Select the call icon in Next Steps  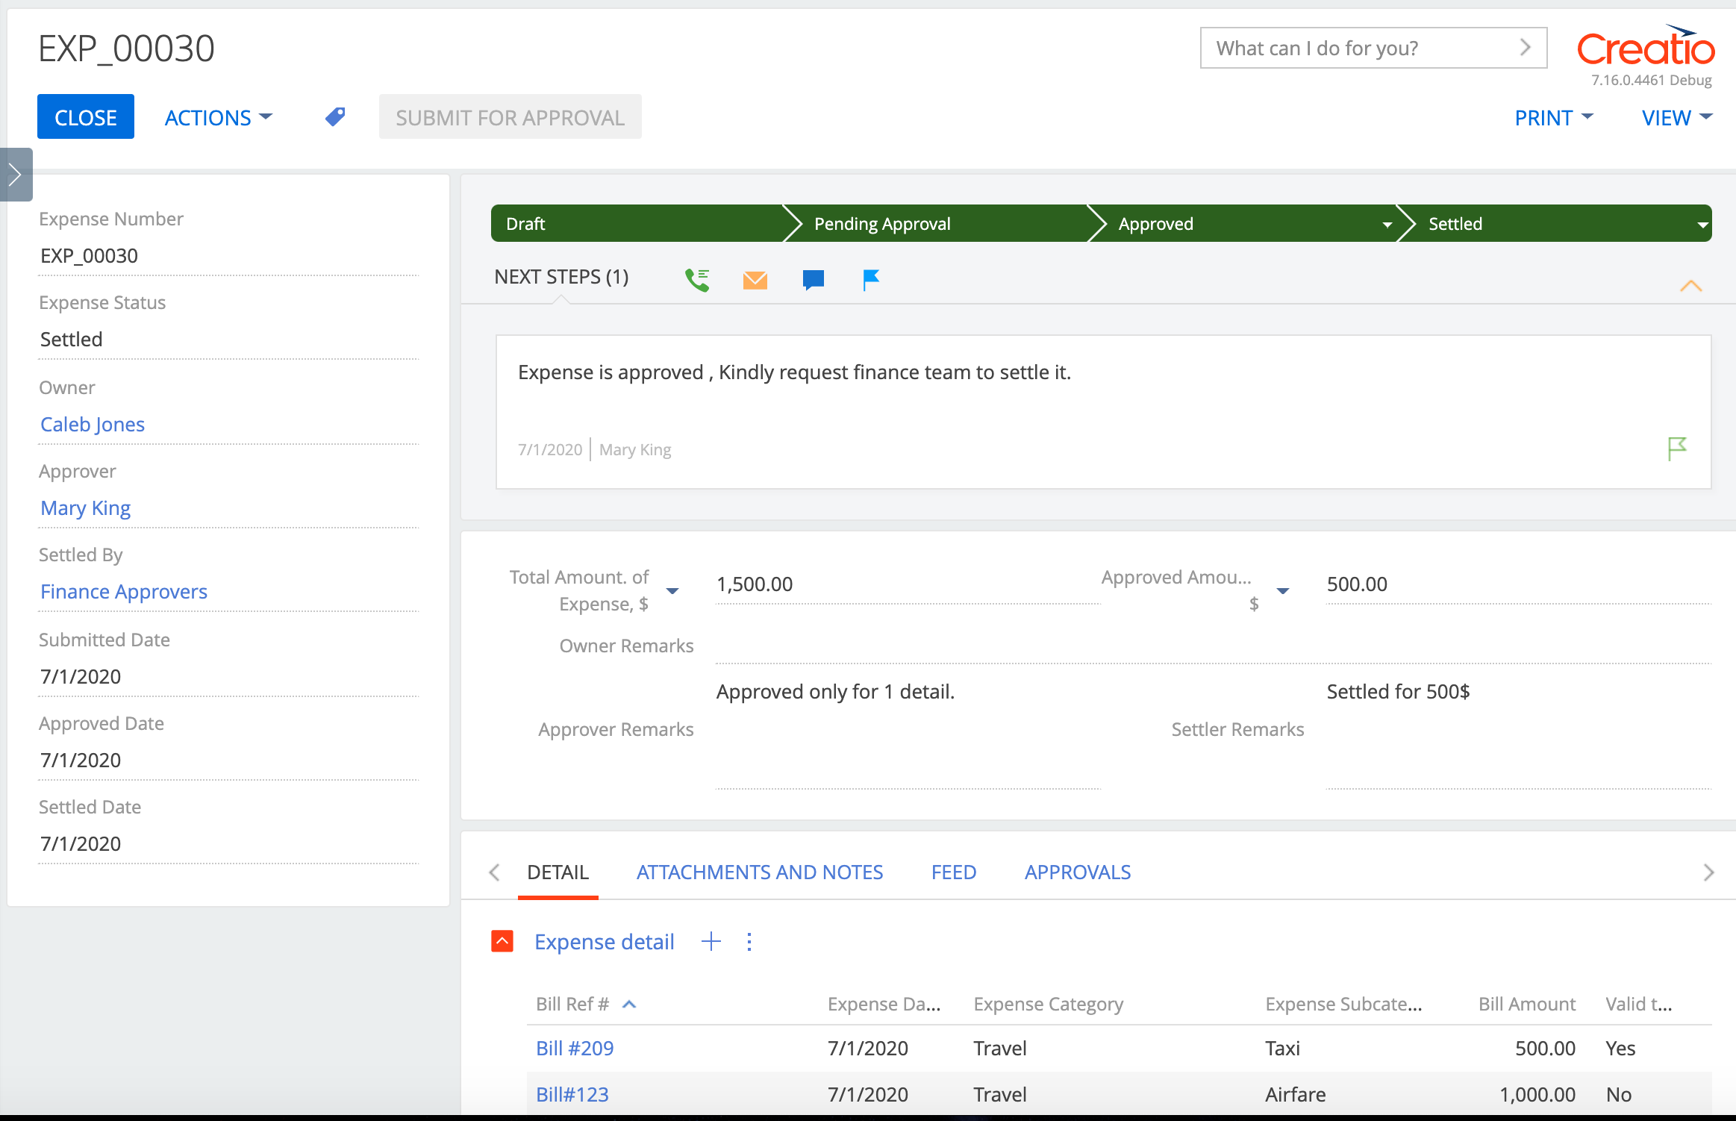point(696,280)
